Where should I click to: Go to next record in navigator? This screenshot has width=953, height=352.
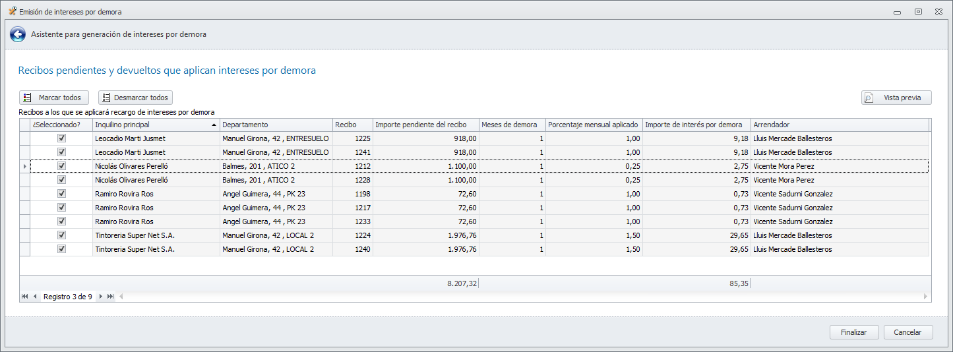[101, 297]
